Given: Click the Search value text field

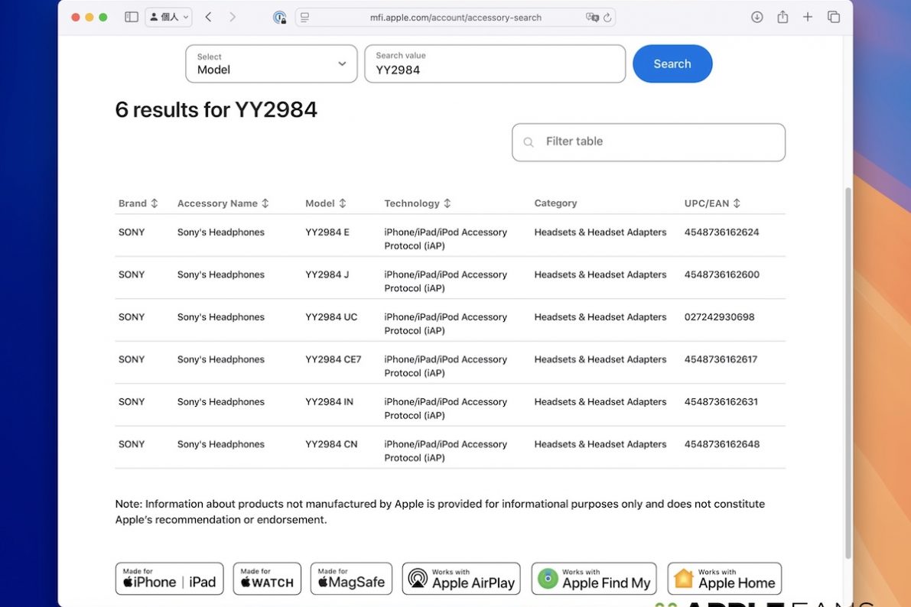Looking at the screenshot, I should point(495,64).
